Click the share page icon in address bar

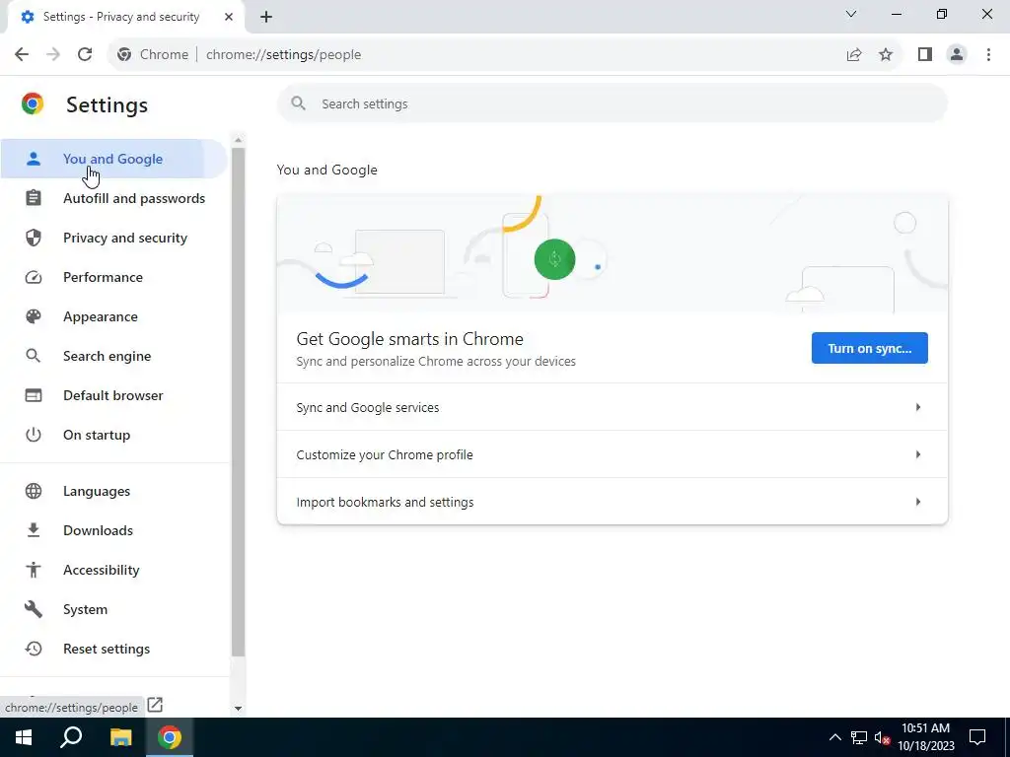(x=854, y=55)
